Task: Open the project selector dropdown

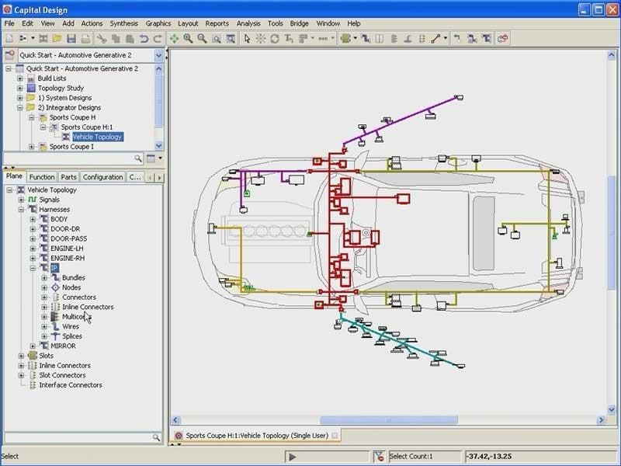Action: click(x=158, y=55)
